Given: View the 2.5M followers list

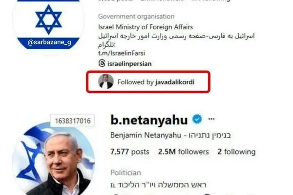Looking at the screenshot, I should click(183, 152).
